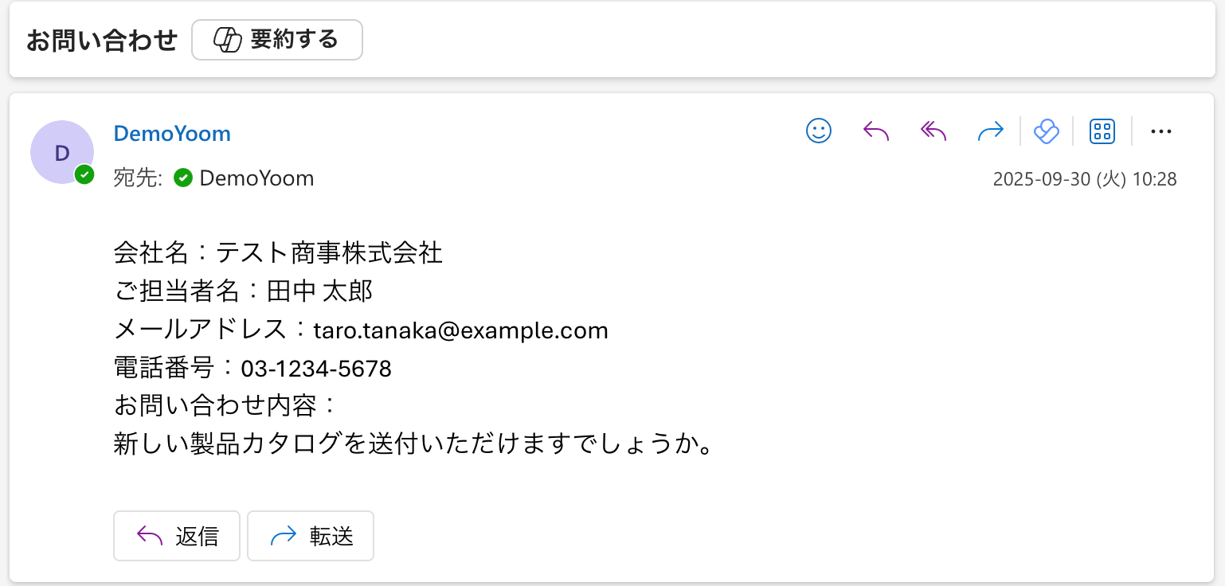This screenshot has width=1225, height=586.
Task: Click the green status badge on avatar
Action: point(84,175)
